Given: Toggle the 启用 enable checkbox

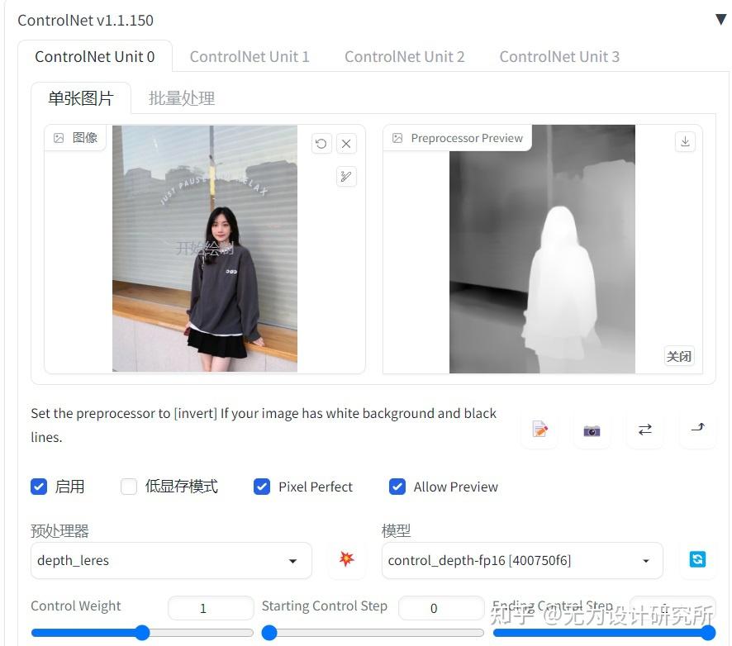Looking at the screenshot, I should click(x=39, y=487).
